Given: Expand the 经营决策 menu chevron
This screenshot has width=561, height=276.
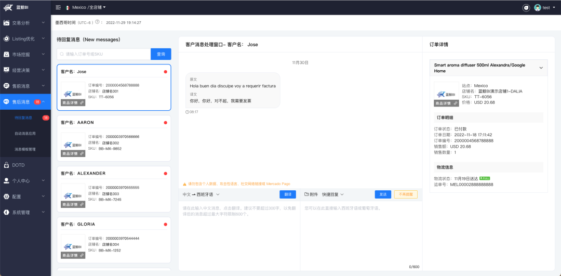Looking at the screenshot, I should (43, 70).
